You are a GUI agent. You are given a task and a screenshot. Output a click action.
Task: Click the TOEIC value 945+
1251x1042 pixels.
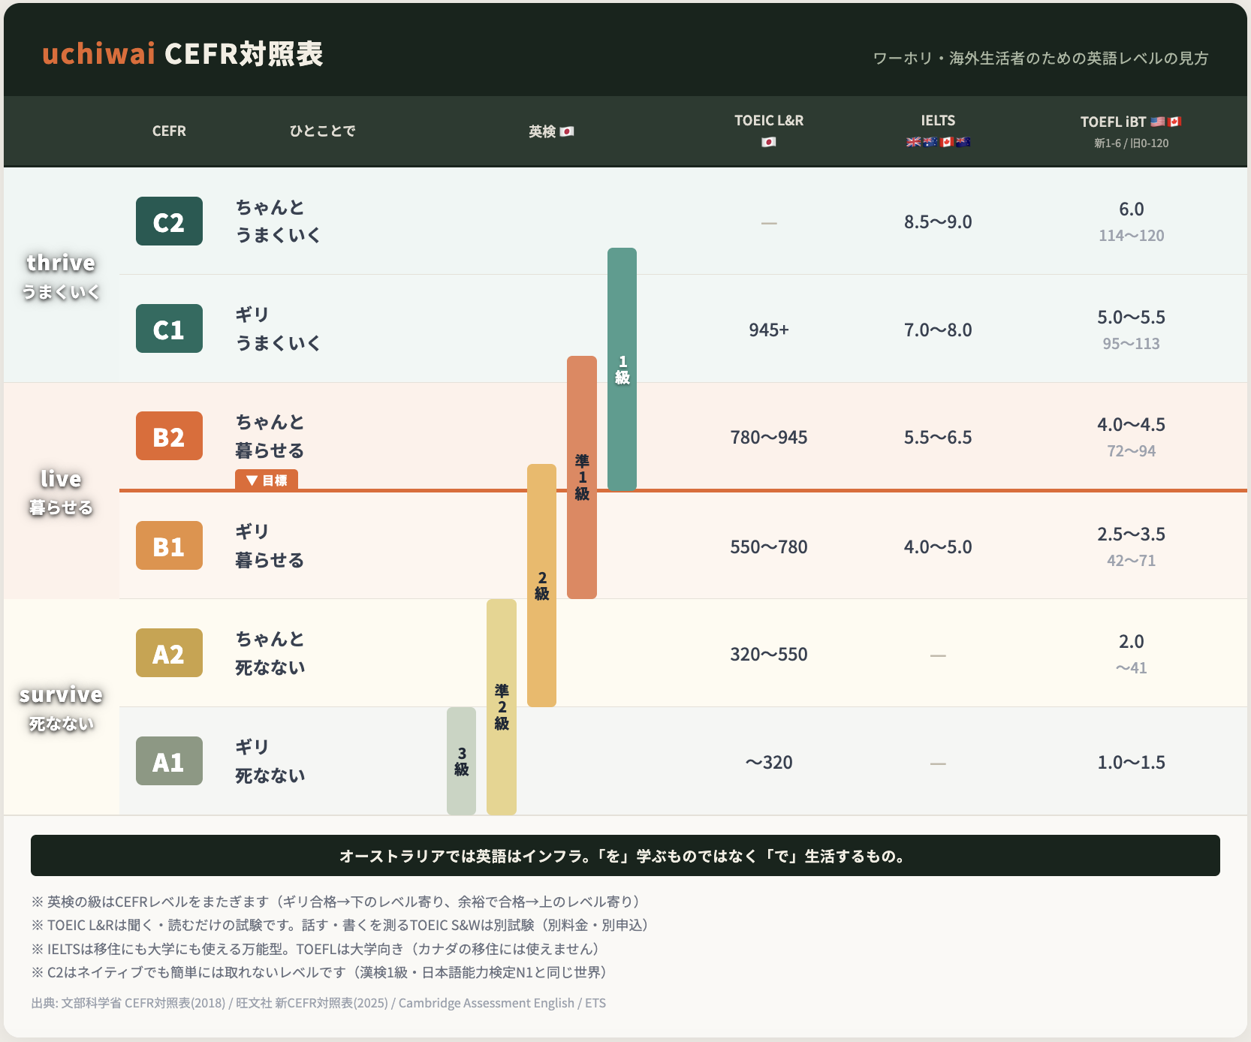[x=769, y=330]
